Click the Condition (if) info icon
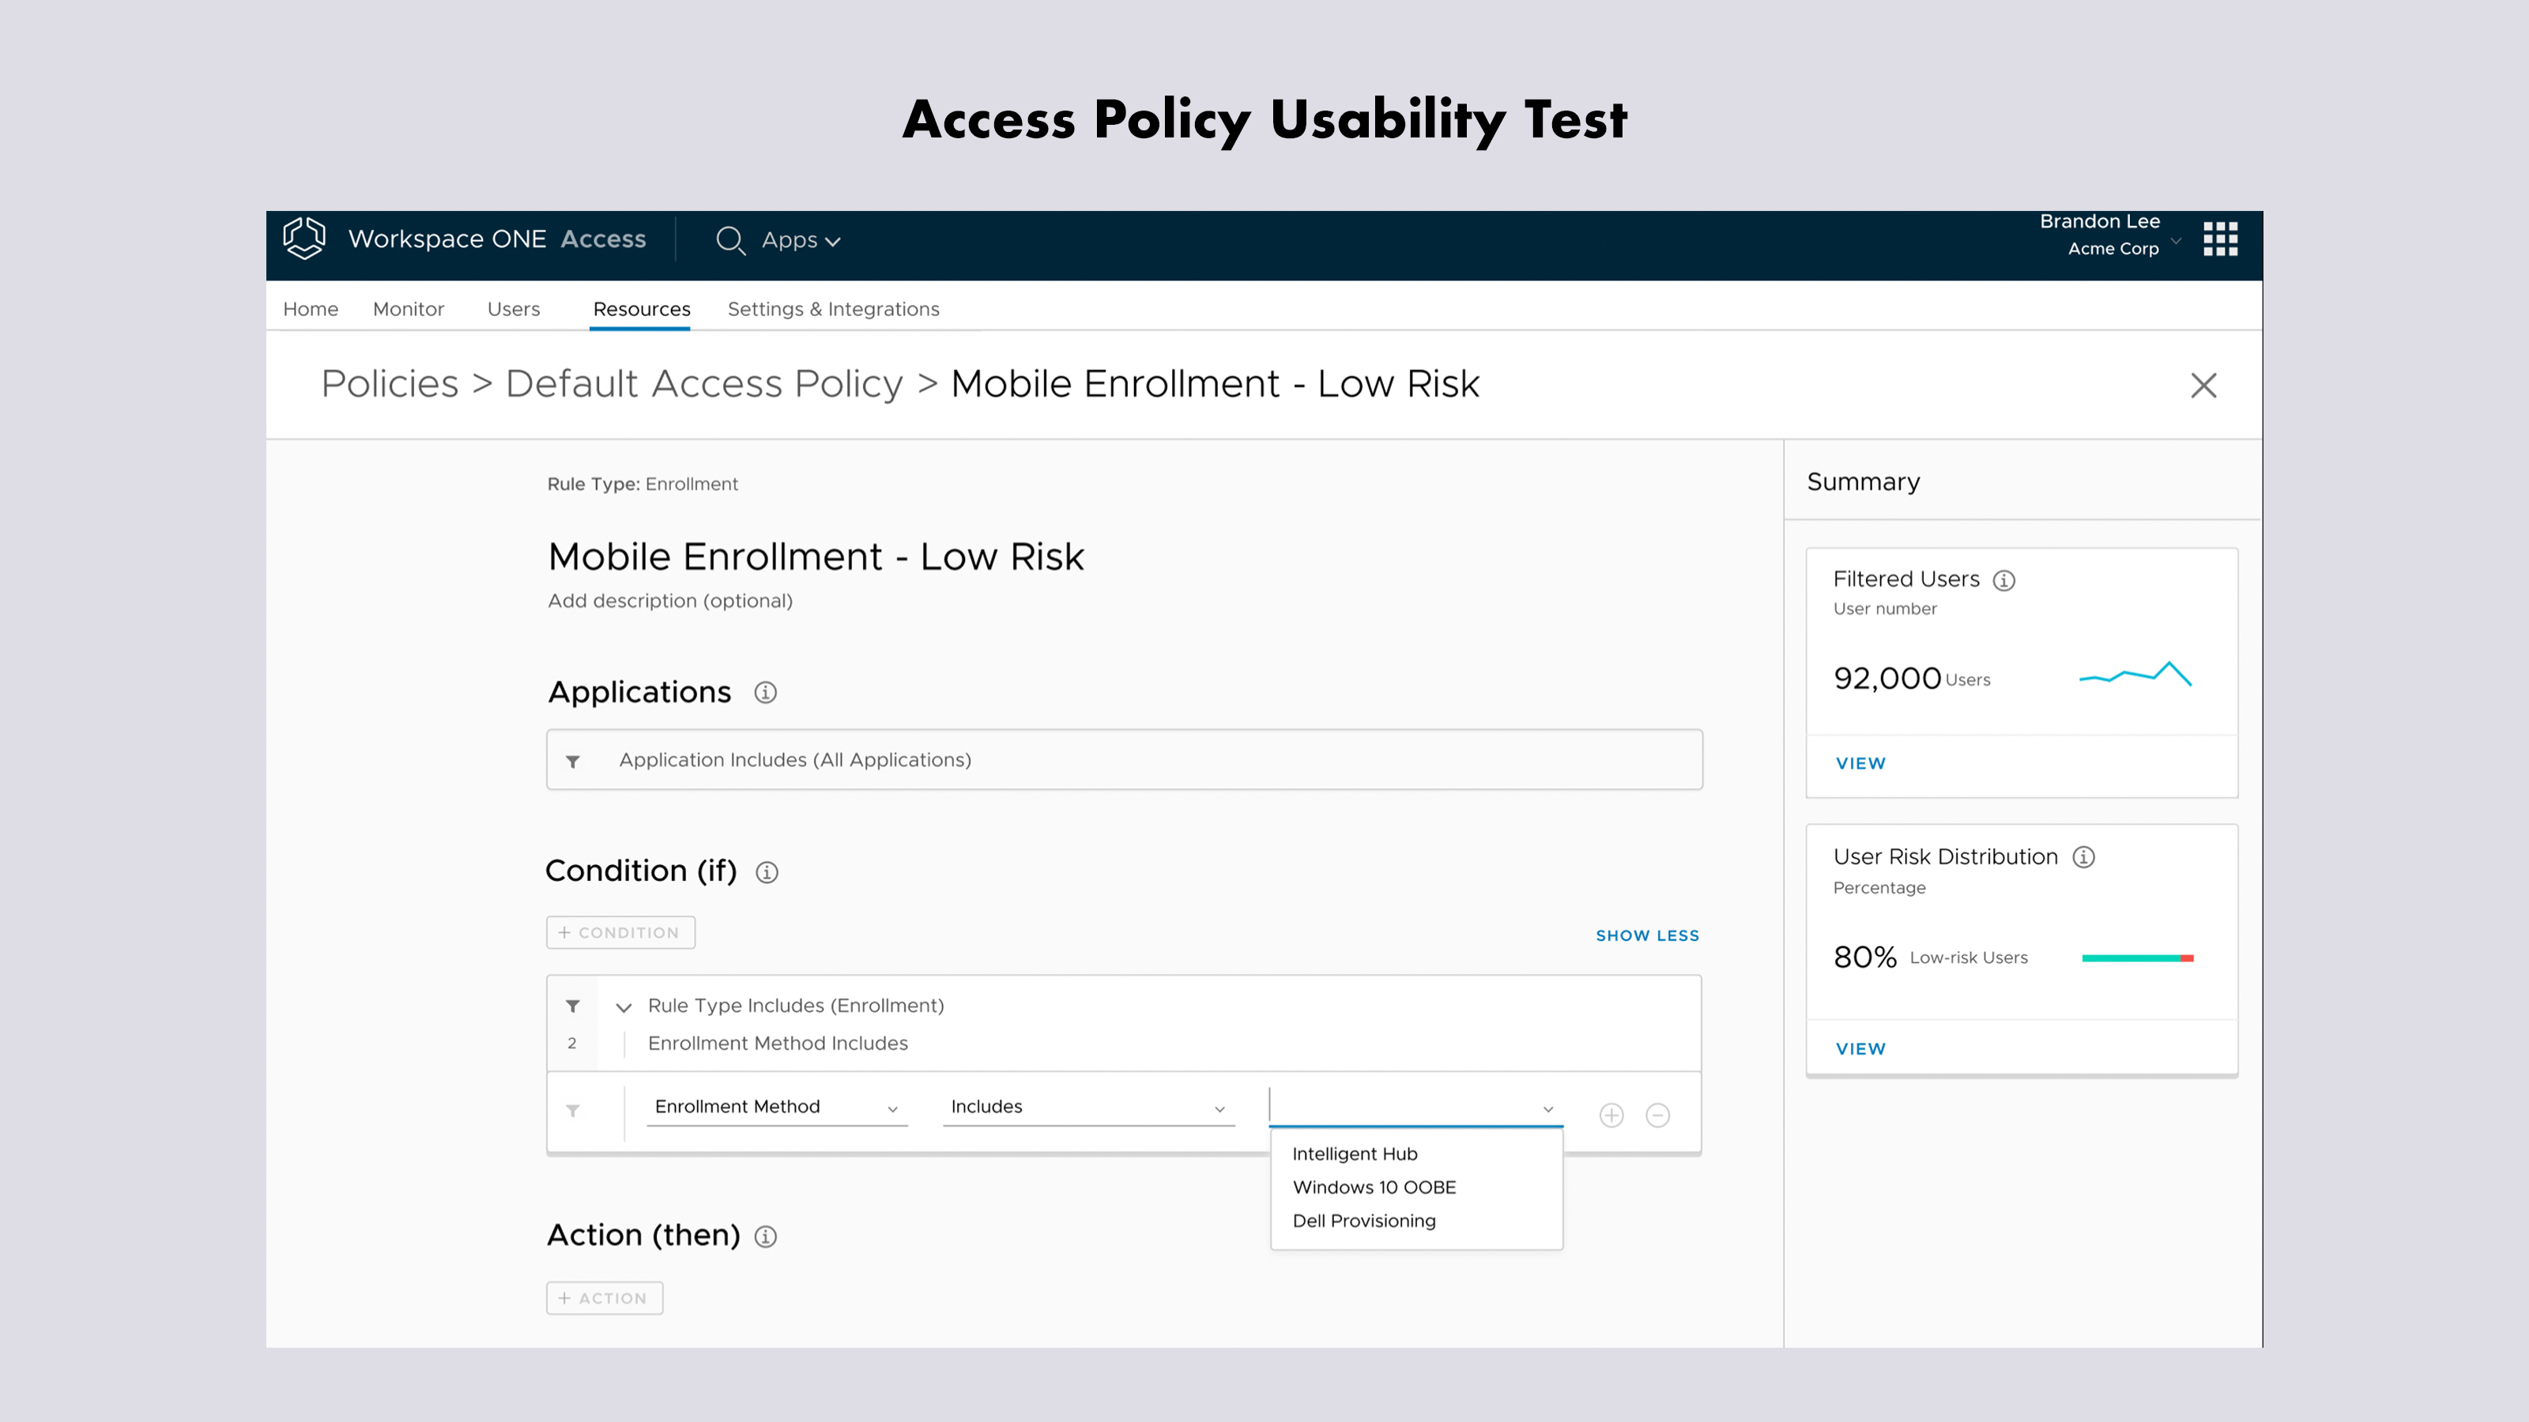The image size is (2529, 1422). click(x=767, y=871)
